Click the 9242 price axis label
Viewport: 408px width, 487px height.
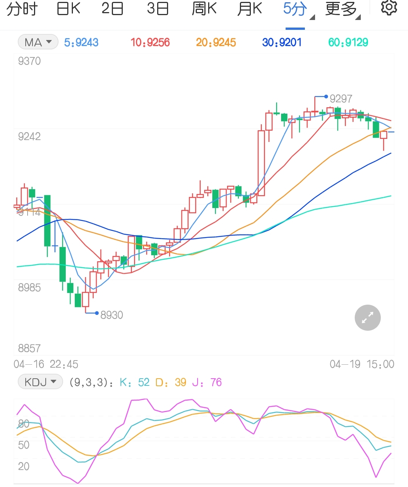coord(29,136)
